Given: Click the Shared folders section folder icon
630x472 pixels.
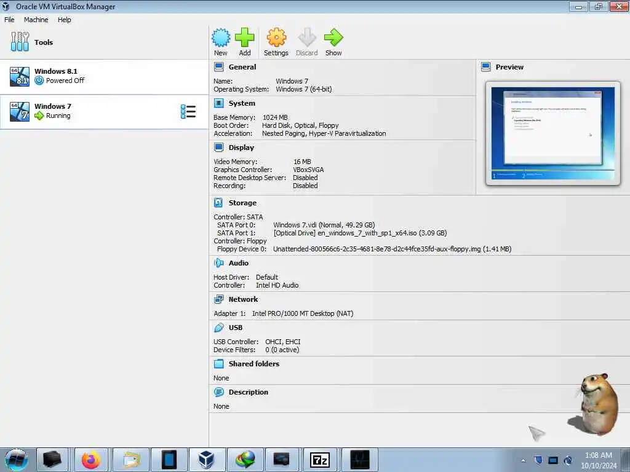Looking at the screenshot, I should click(x=218, y=364).
